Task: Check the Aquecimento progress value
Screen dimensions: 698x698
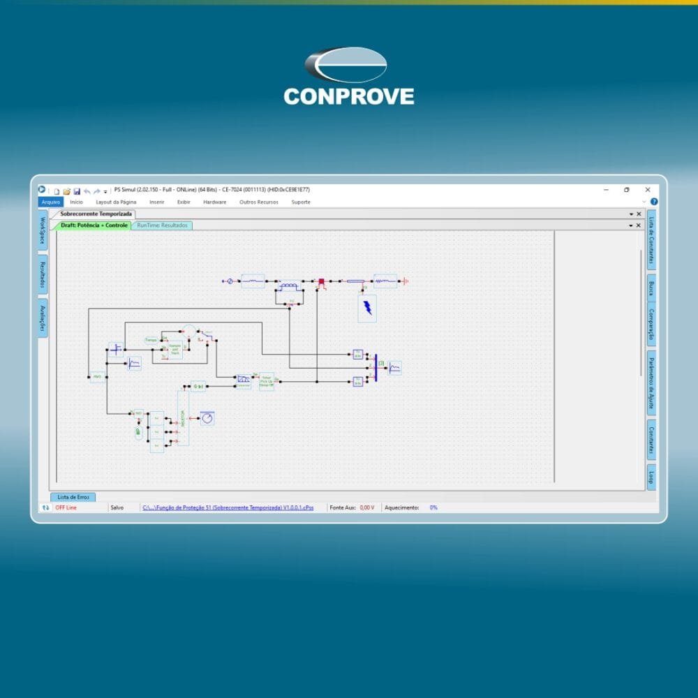Action: tap(431, 507)
